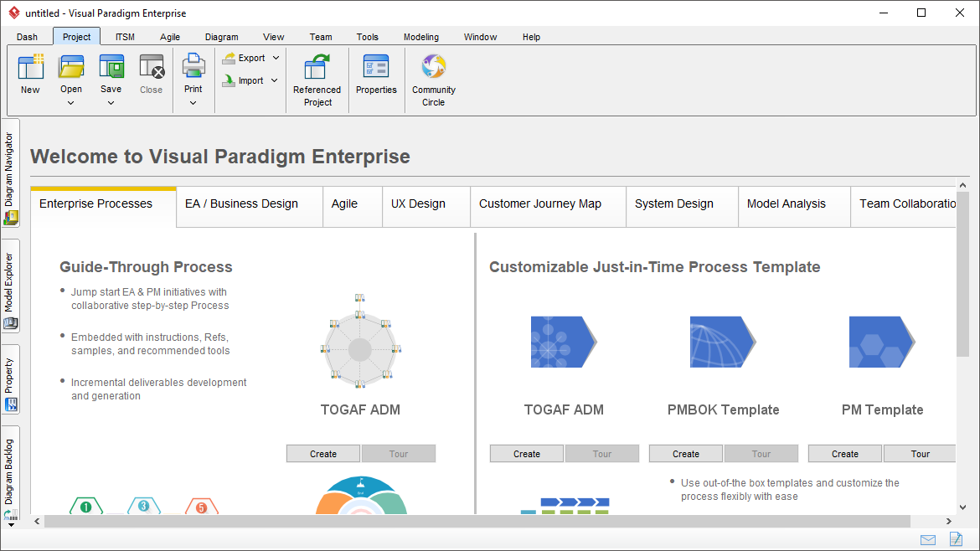This screenshot has height=551, width=980.
Task: Click the Open project folder icon
Action: tap(71, 67)
